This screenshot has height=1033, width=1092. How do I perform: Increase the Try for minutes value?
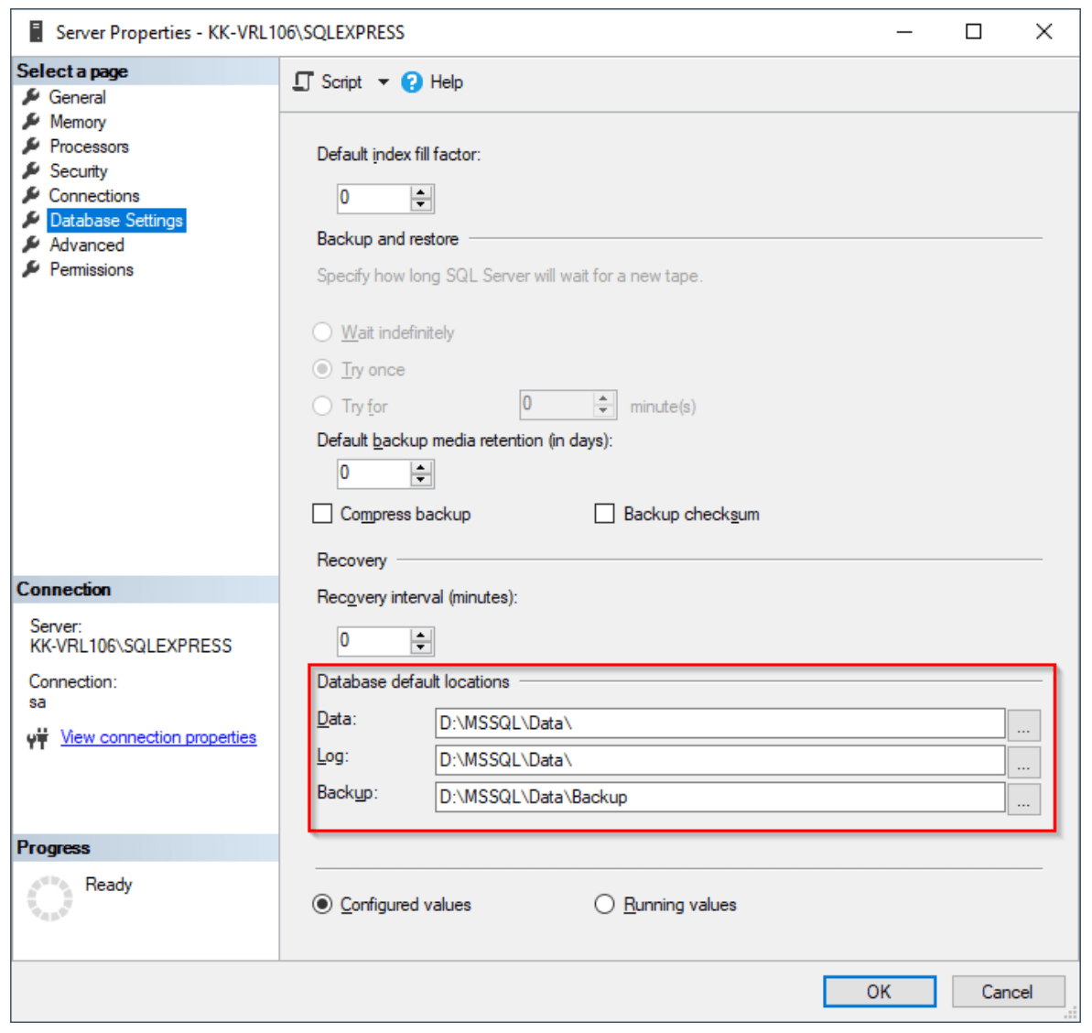604,399
